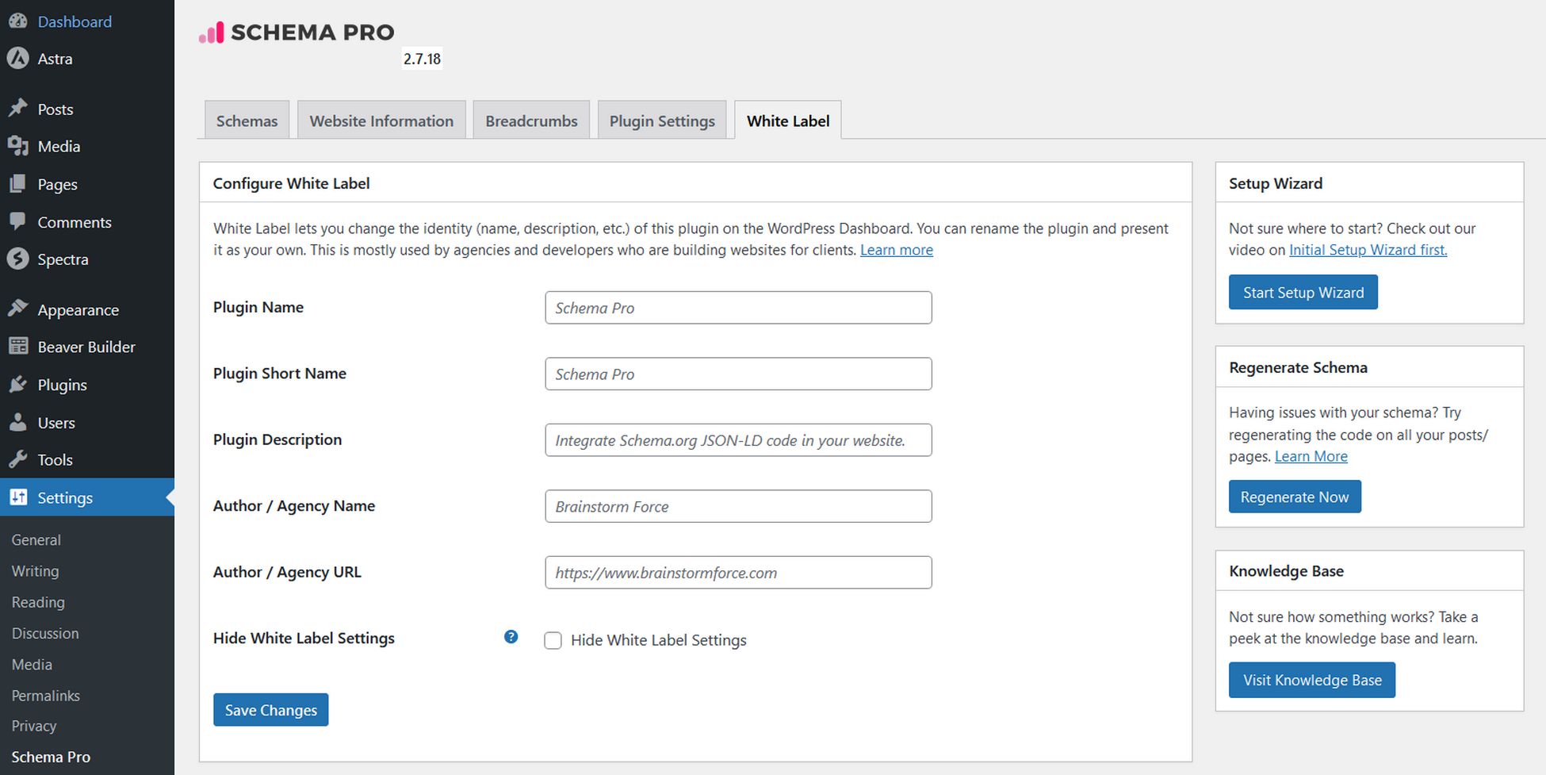Click the Comments speech bubble icon
This screenshot has width=1546, height=775.
(17, 221)
